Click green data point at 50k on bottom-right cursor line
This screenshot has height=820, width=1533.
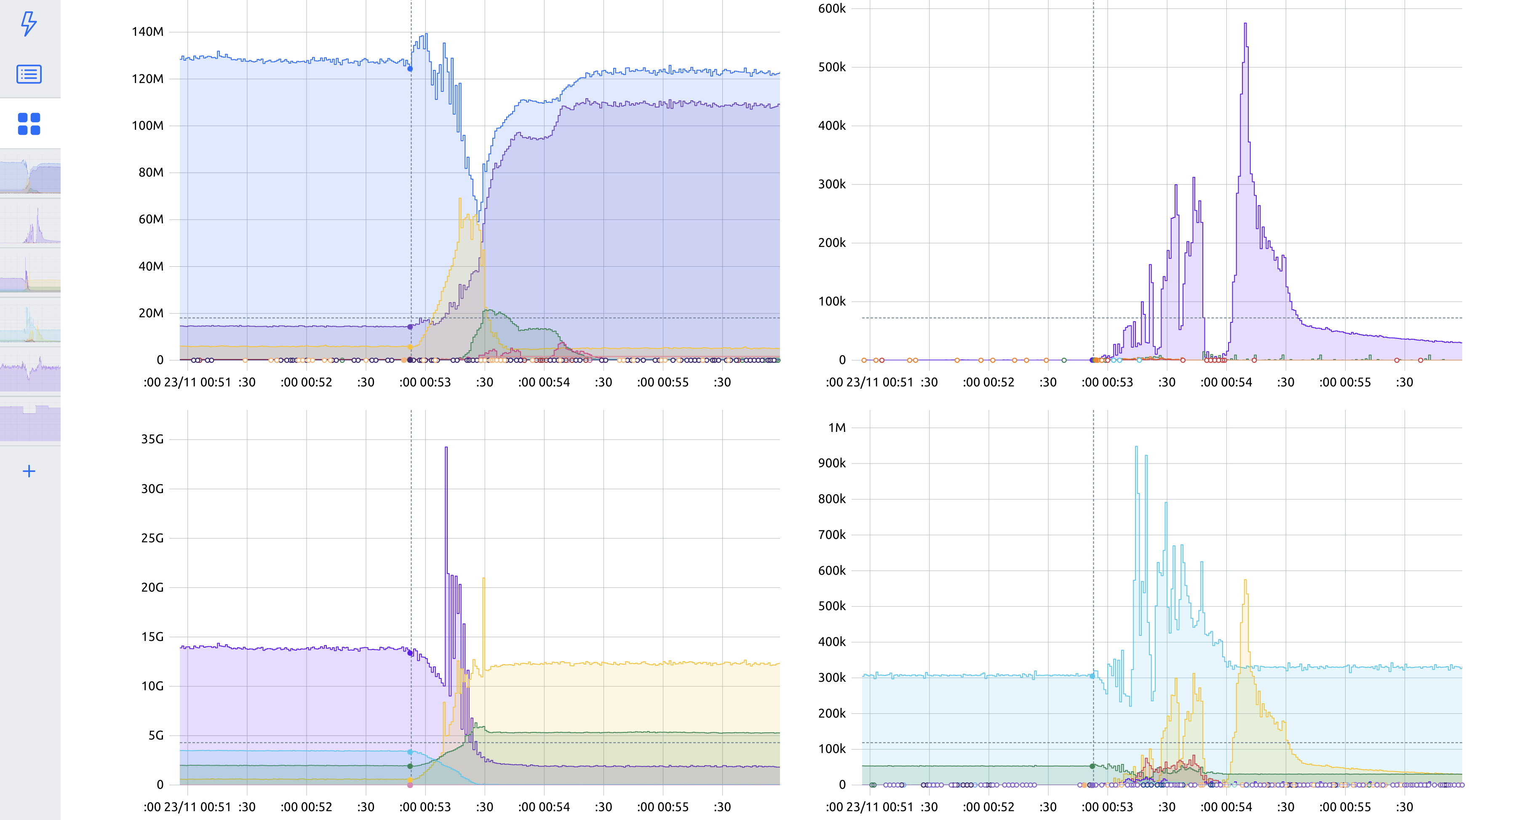[1092, 766]
